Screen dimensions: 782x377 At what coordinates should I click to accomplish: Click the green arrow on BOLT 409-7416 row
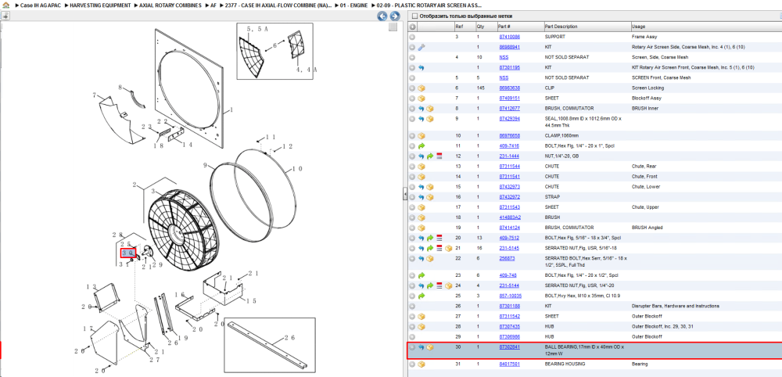(x=421, y=146)
